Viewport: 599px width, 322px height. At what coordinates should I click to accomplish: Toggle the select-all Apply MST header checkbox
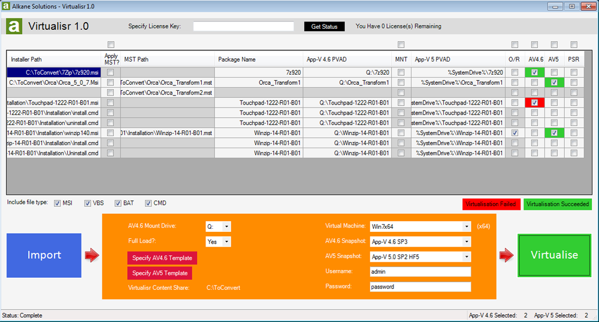coord(111,45)
